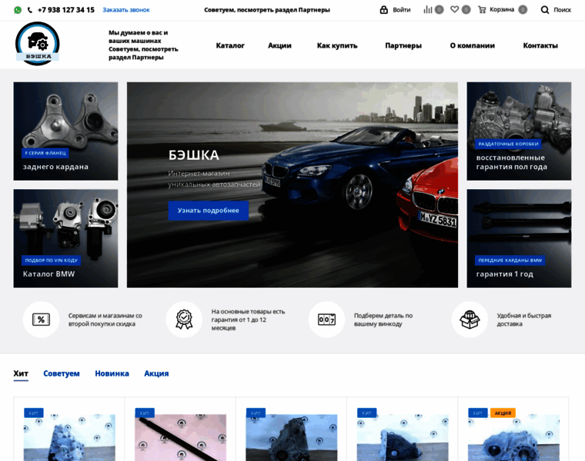Switch to the 'Советуем' tab

(62, 373)
